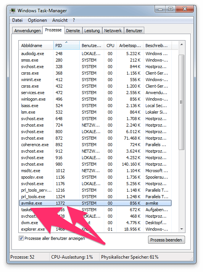This screenshot has width=203, height=272.
Task: Select csrss.exe with PID 368
Action: [95, 73]
